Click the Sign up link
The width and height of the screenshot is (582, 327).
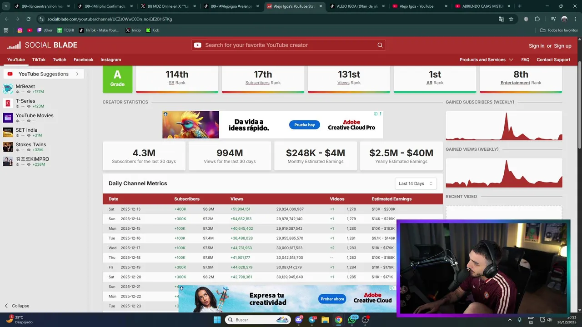pos(562,46)
